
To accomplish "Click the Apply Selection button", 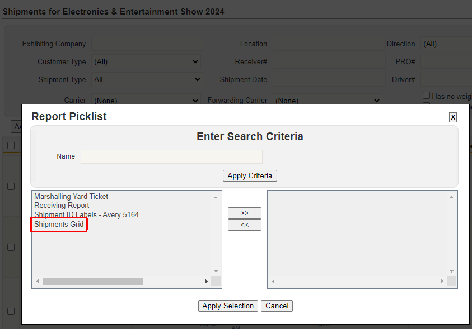I will click(228, 306).
